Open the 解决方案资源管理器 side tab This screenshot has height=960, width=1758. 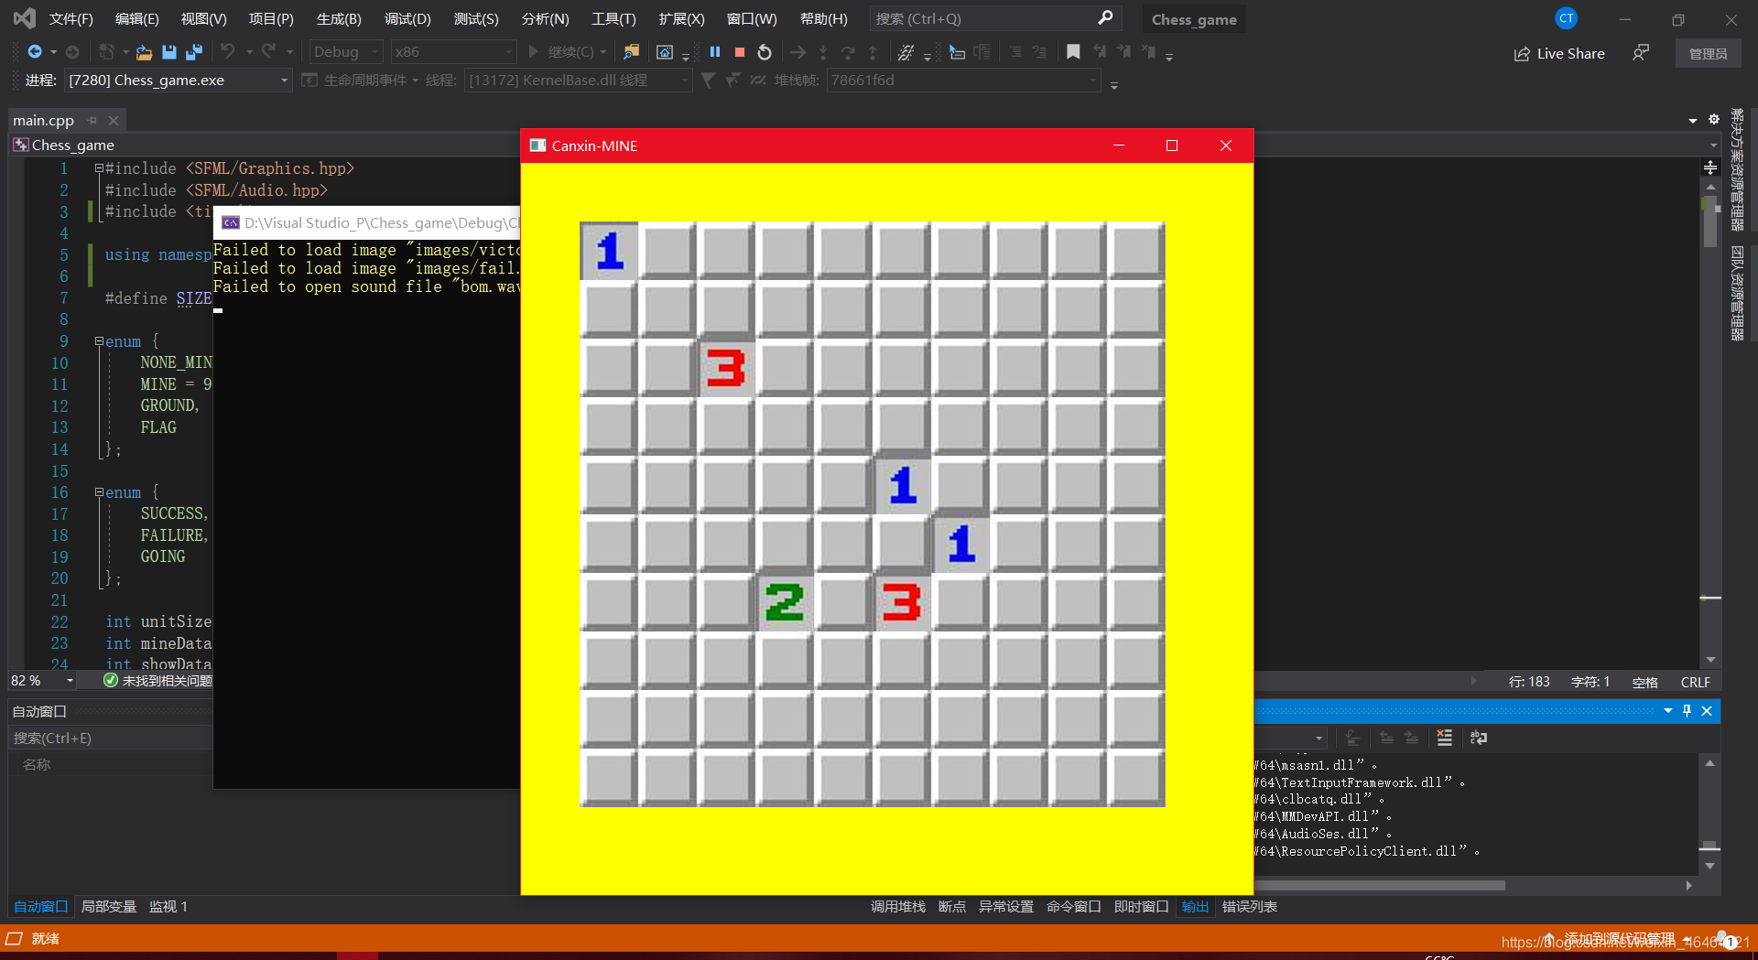pyautogui.click(x=1737, y=169)
